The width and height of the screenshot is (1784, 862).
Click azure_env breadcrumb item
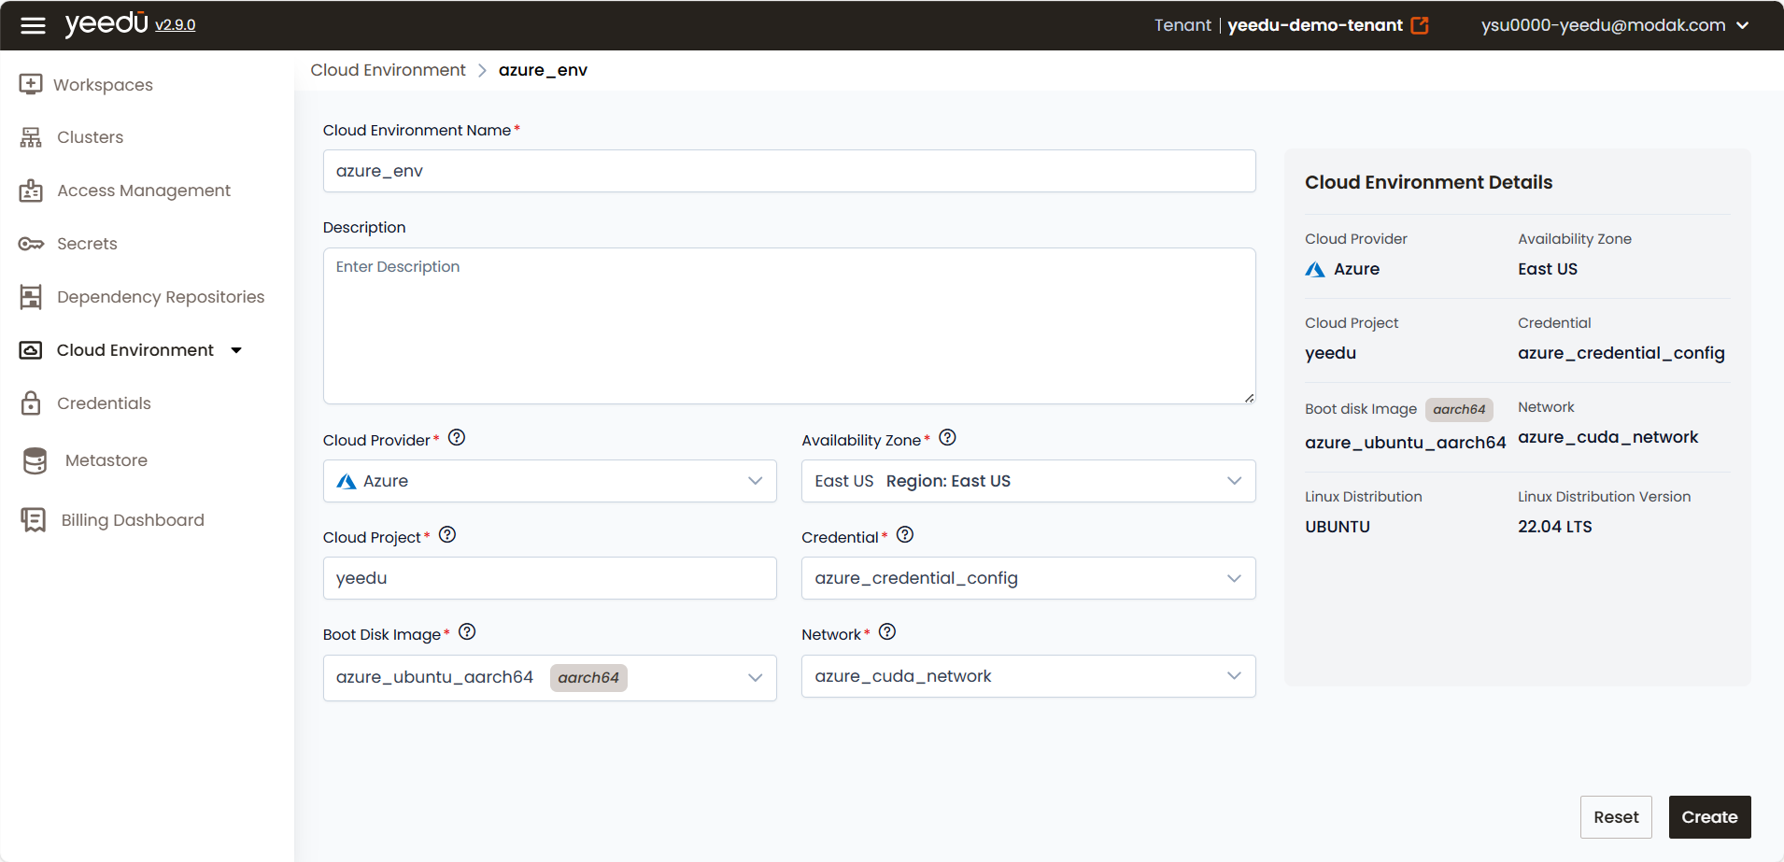tap(543, 70)
